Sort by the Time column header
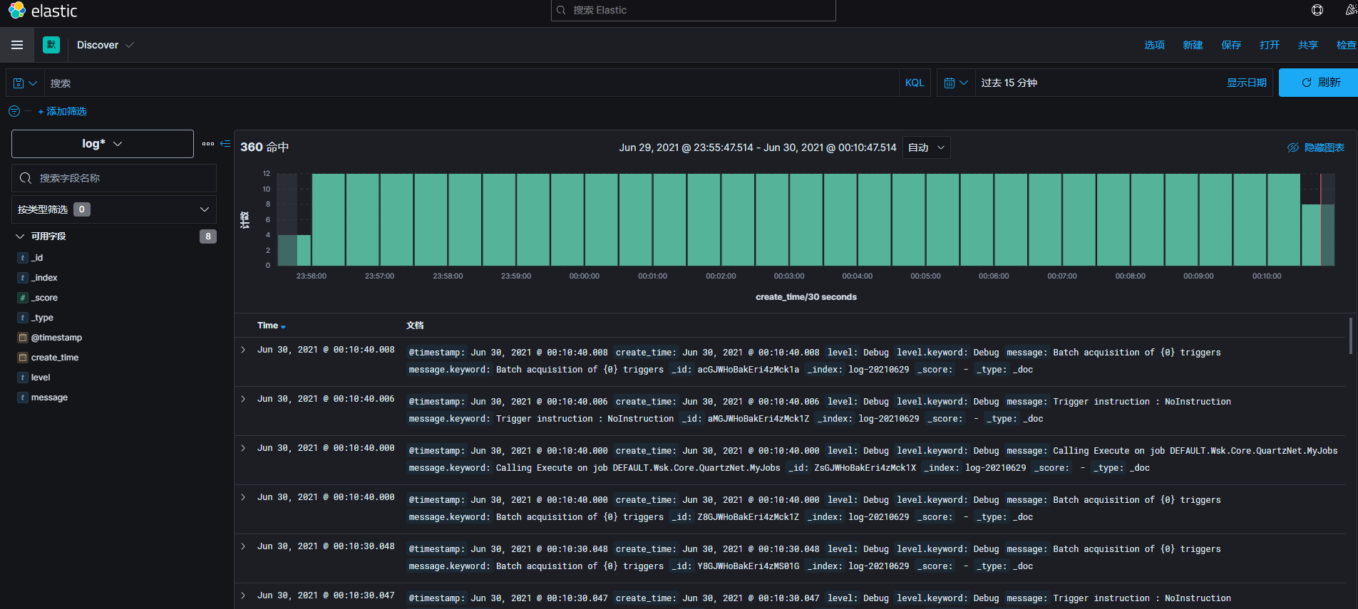 (271, 326)
